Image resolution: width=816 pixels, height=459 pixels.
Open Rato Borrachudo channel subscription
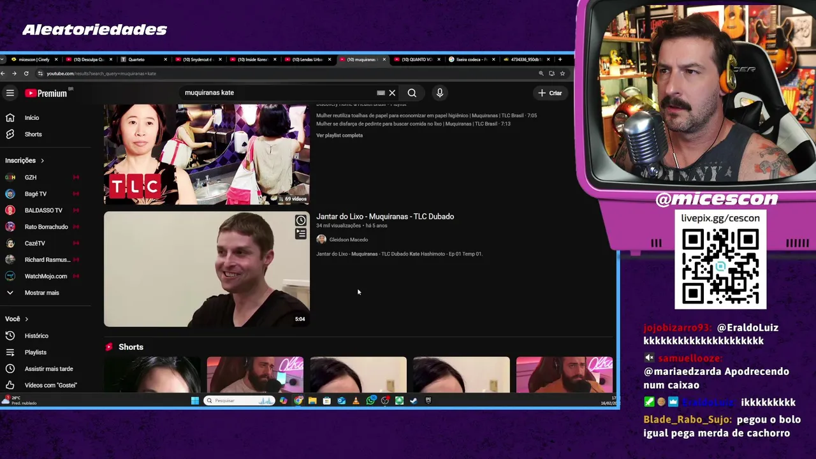coord(47,227)
